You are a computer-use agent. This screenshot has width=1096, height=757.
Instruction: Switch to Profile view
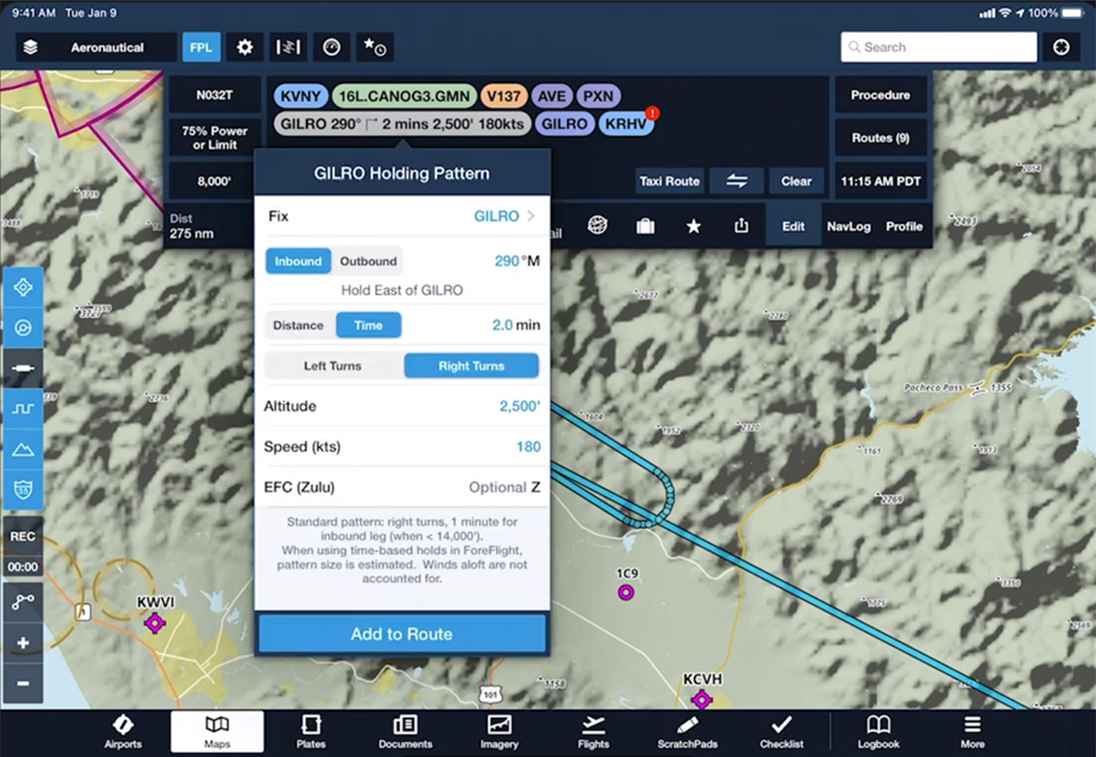[x=904, y=226]
